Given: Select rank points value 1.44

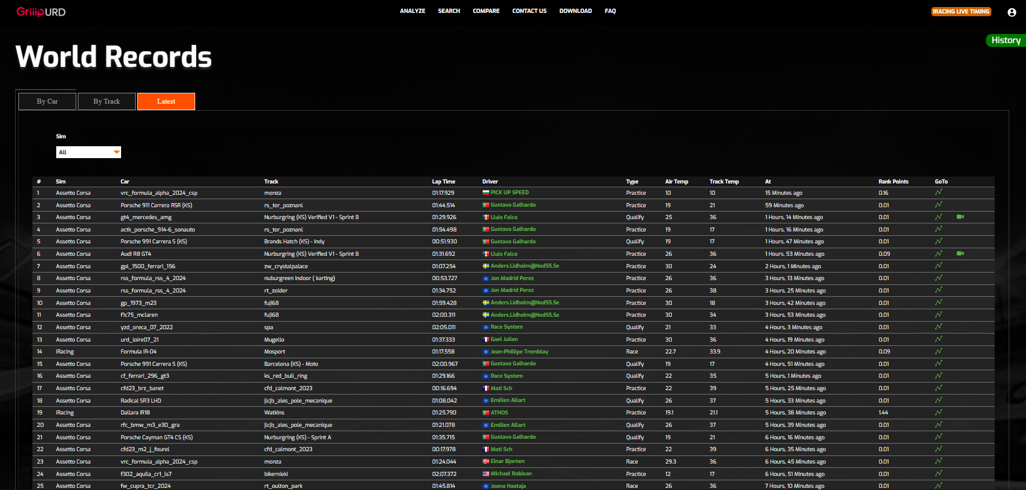Looking at the screenshot, I should (883, 412).
